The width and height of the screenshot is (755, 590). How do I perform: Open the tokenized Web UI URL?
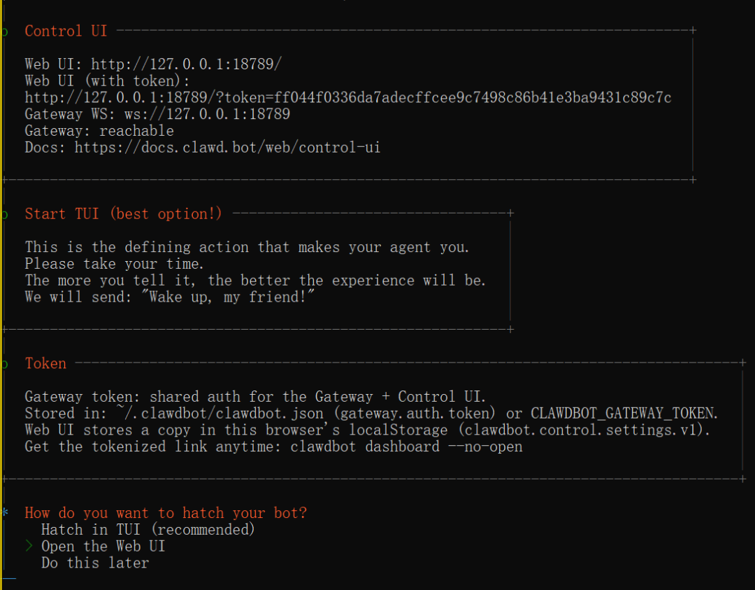coord(348,98)
